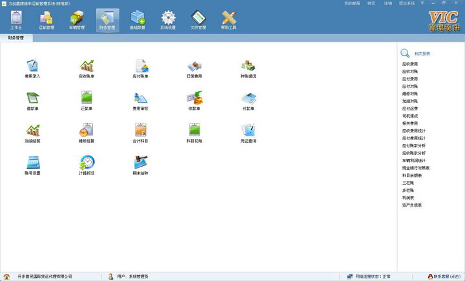The image size is (465, 281).
Task: Open 还款单 repayment form
Action: point(87,101)
